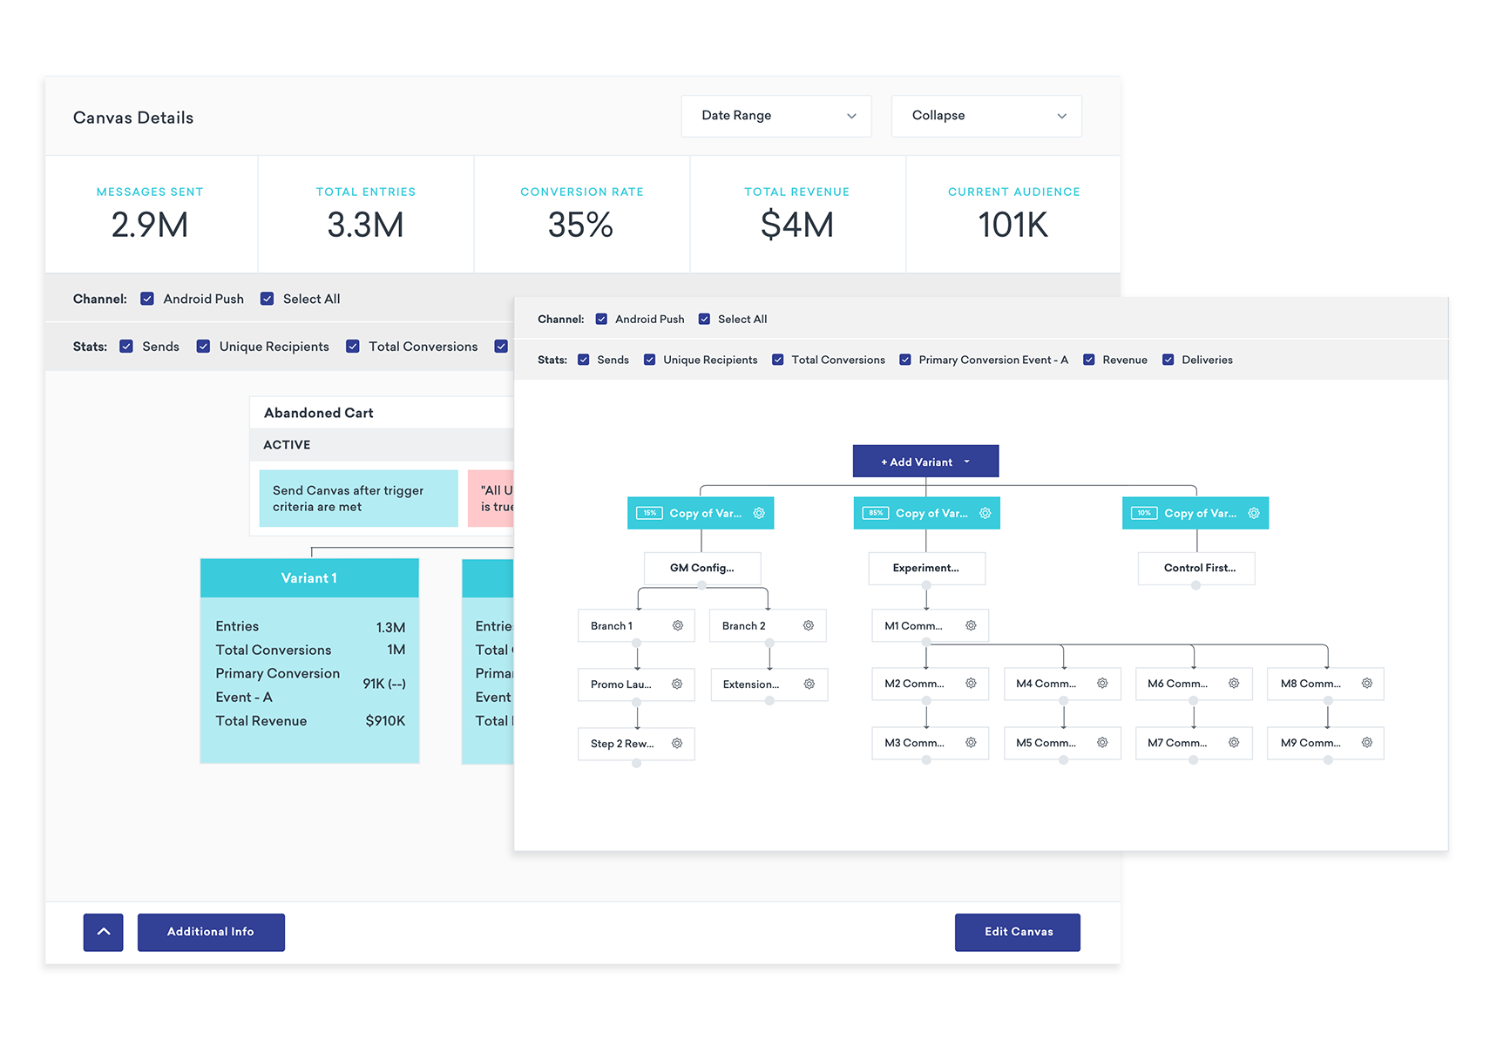This screenshot has height=1045, width=1490.
Task: Click gear icon on Branch 2 step
Action: pyautogui.click(x=809, y=625)
